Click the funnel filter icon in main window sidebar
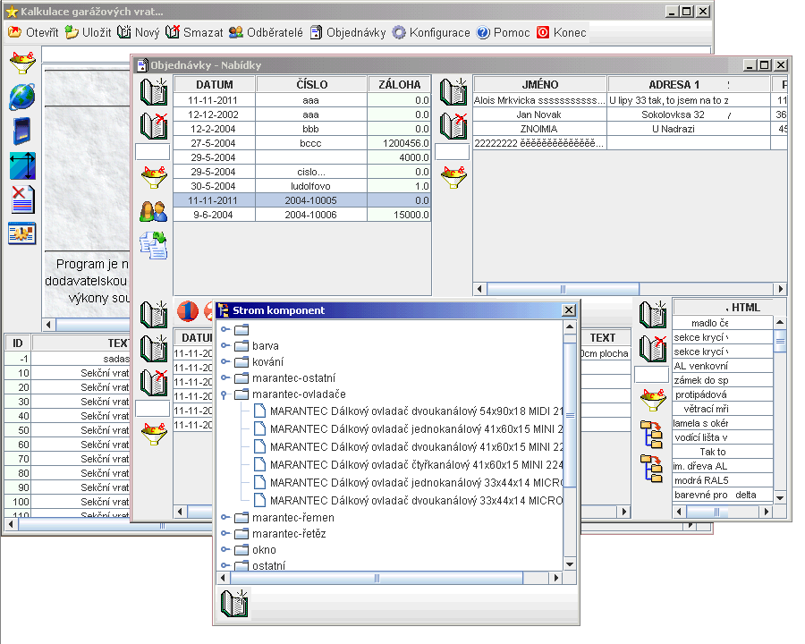 (x=22, y=63)
